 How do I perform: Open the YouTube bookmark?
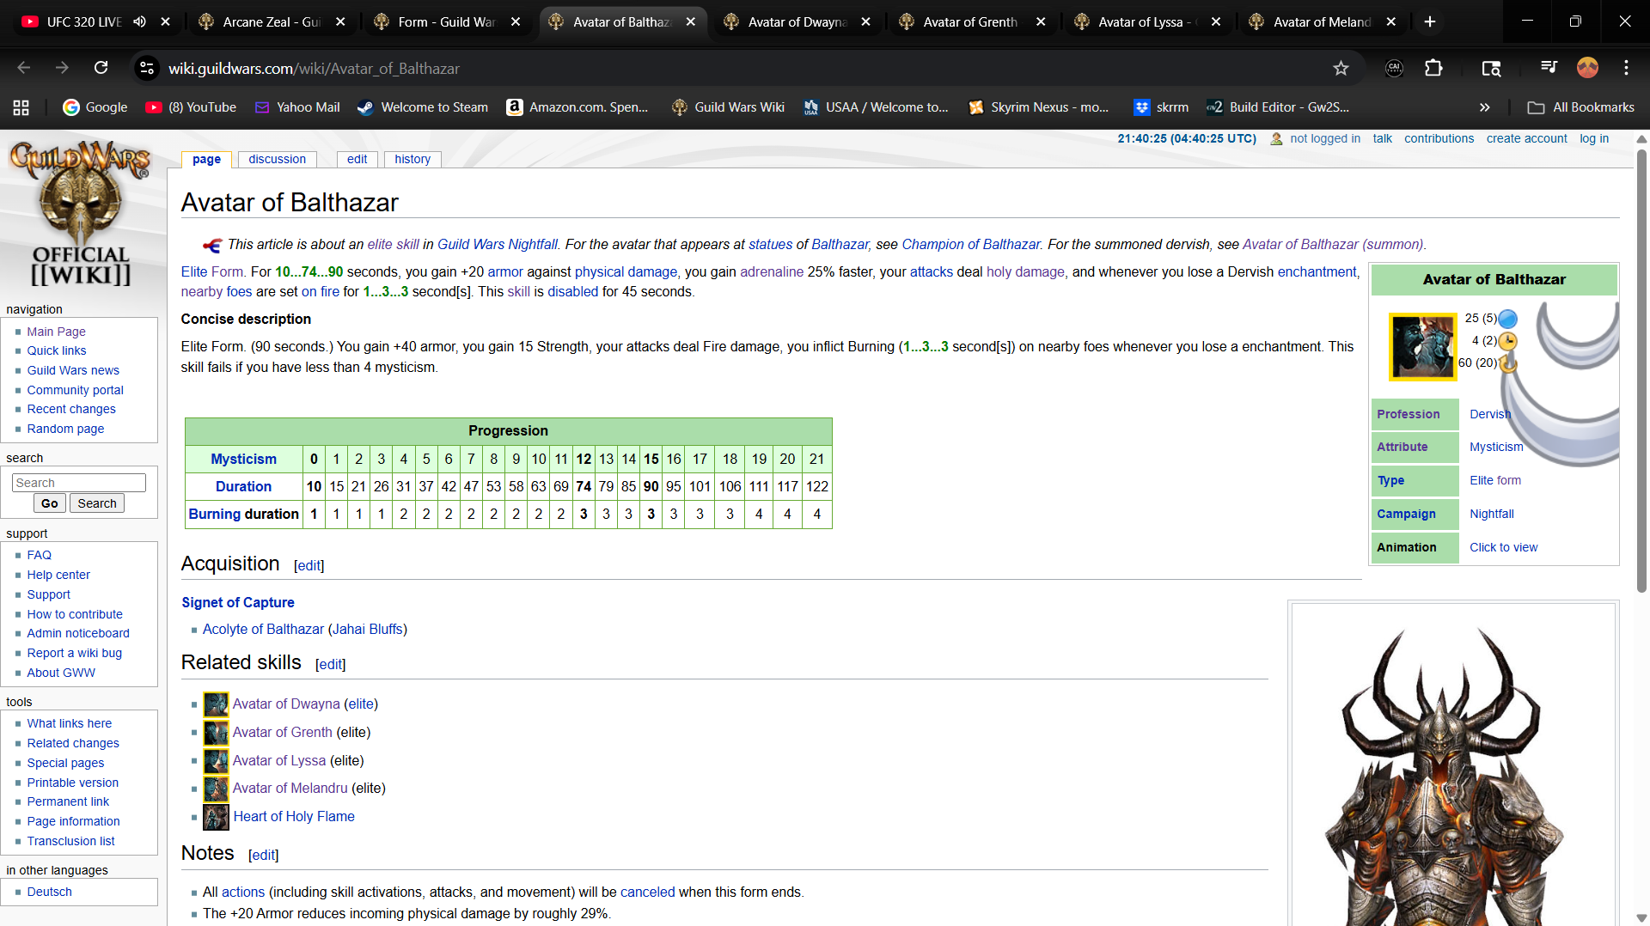pyautogui.click(x=191, y=107)
